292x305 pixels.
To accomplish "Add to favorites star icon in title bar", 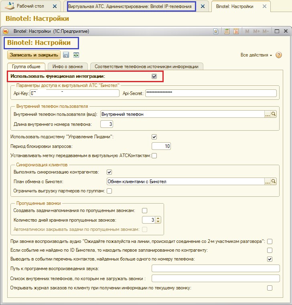I will [216, 31].
